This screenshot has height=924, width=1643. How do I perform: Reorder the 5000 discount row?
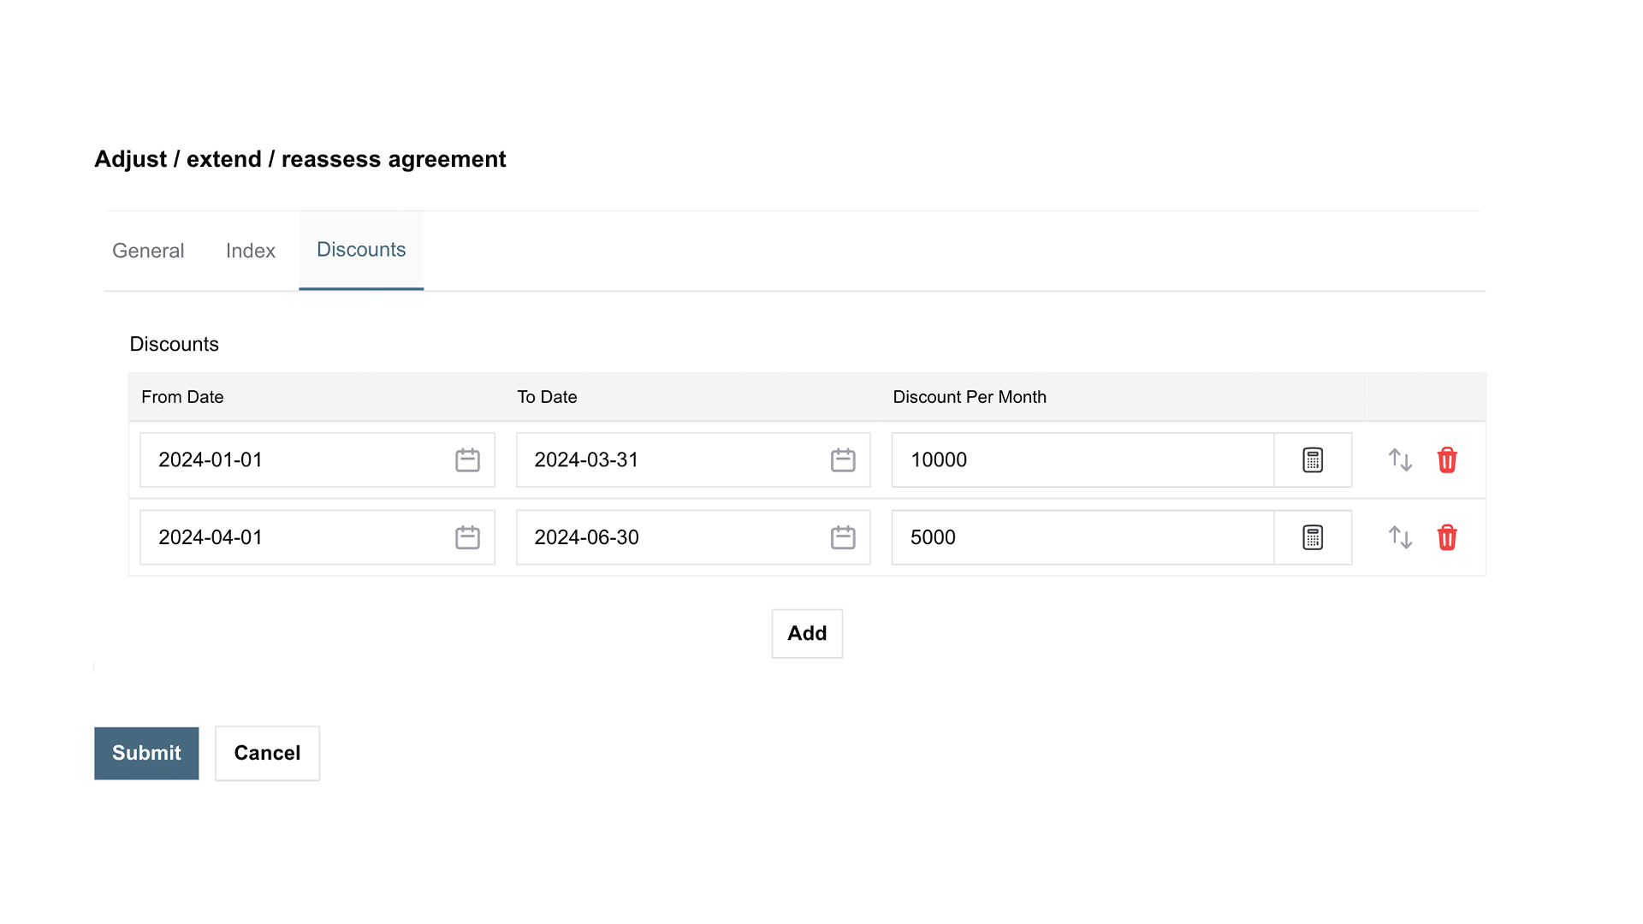pyautogui.click(x=1400, y=537)
